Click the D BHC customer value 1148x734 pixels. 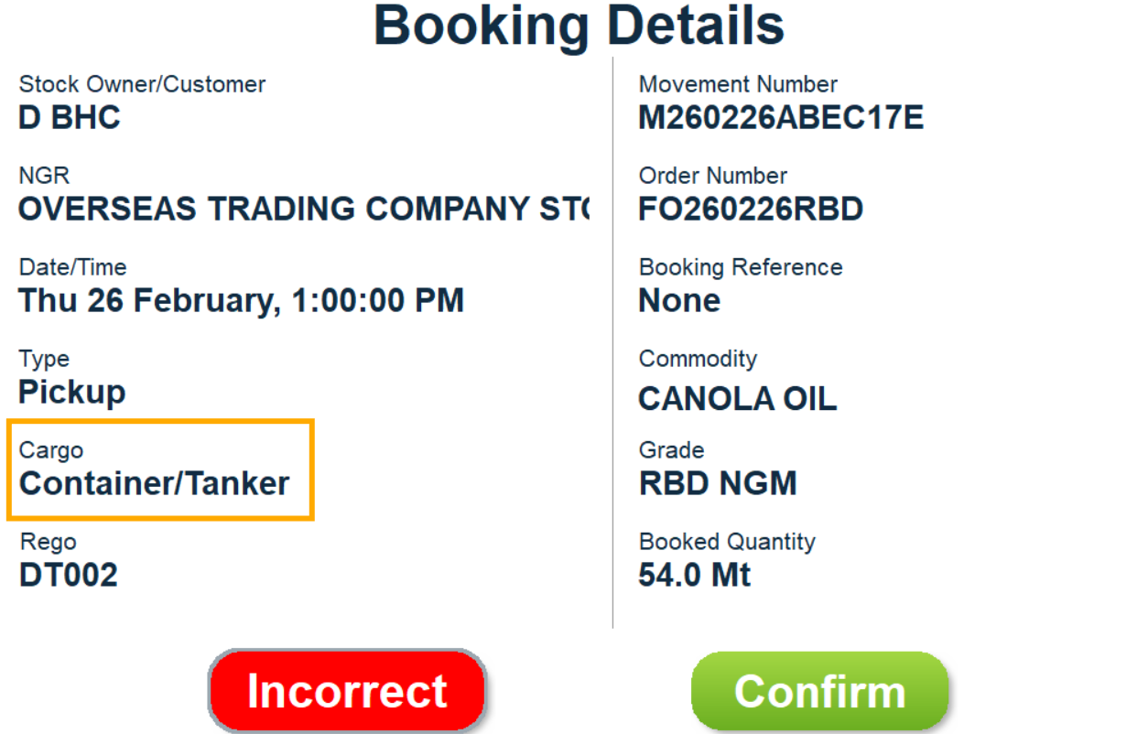tap(70, 118)
